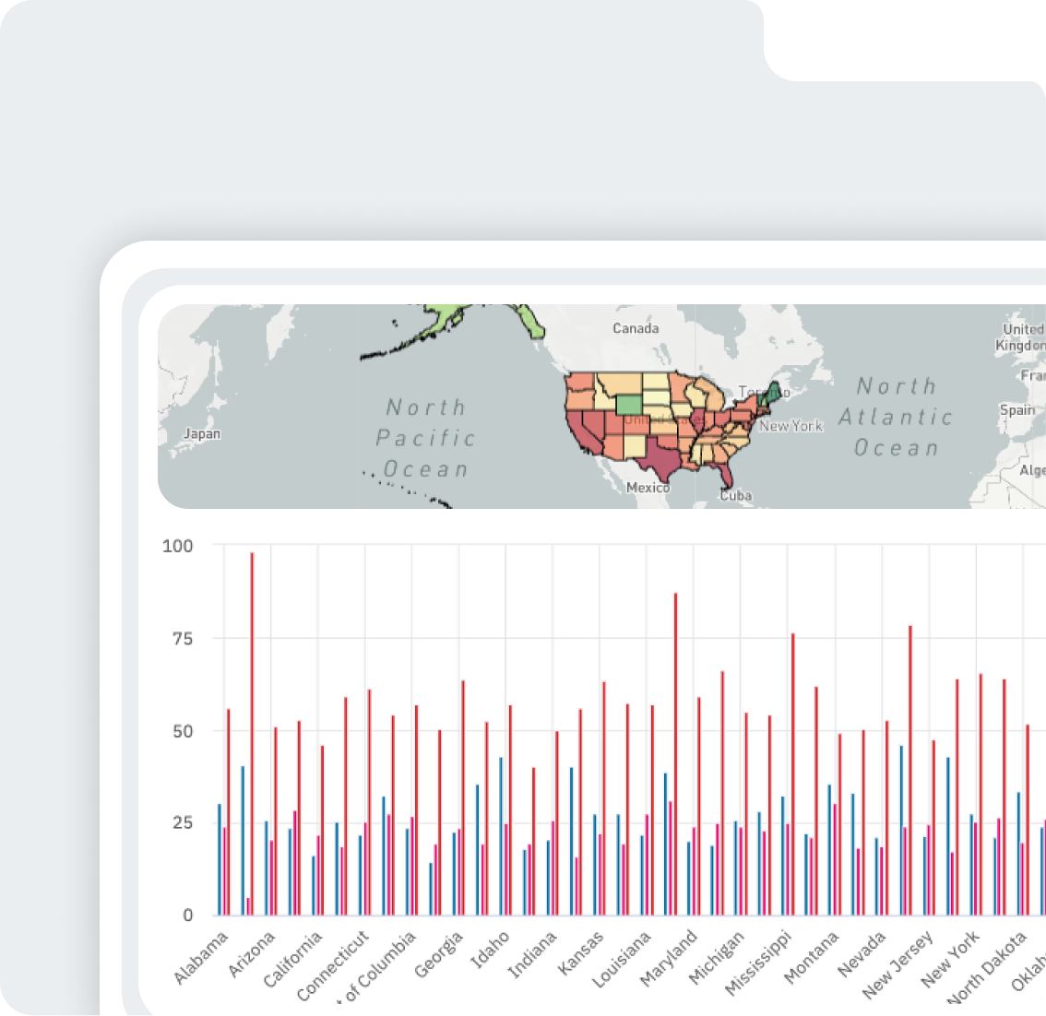1046x1016 pixels.
Task: Click the New York city label on the map
Action: 790,426
